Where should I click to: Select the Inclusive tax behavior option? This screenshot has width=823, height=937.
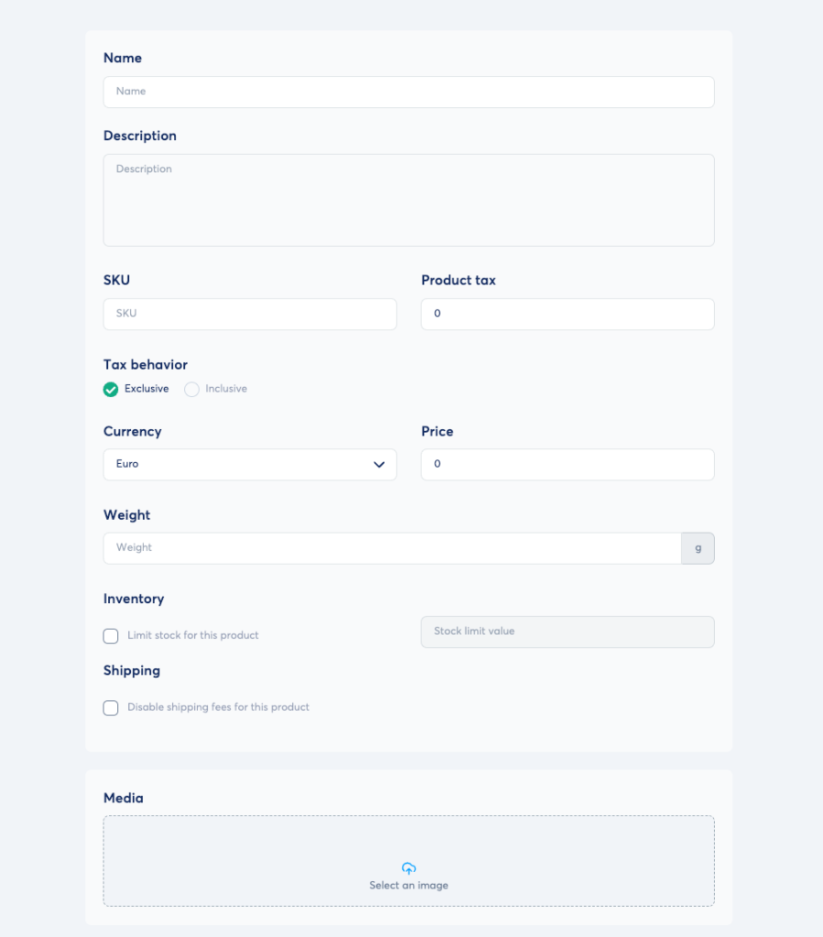192,389
